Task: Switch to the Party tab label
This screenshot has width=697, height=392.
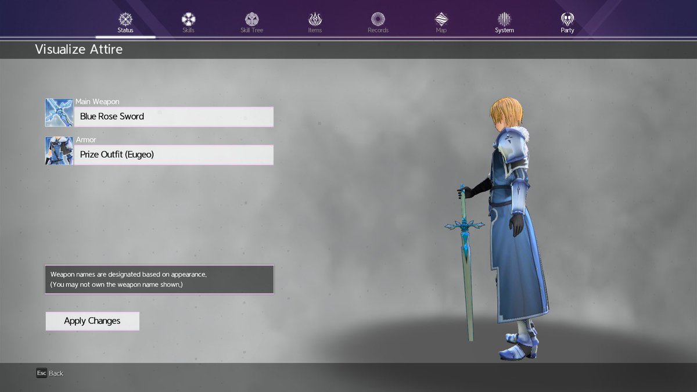Action: pos(567,30)
